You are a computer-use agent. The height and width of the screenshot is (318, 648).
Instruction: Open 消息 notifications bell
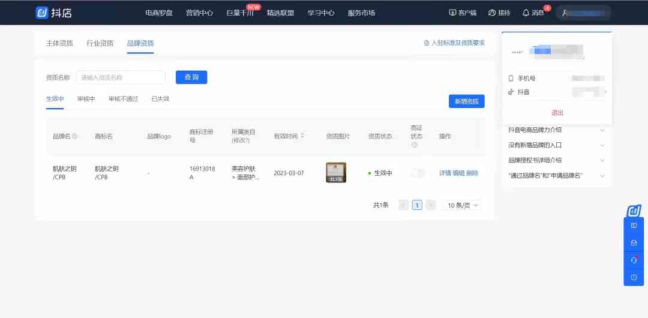point(526,13)
